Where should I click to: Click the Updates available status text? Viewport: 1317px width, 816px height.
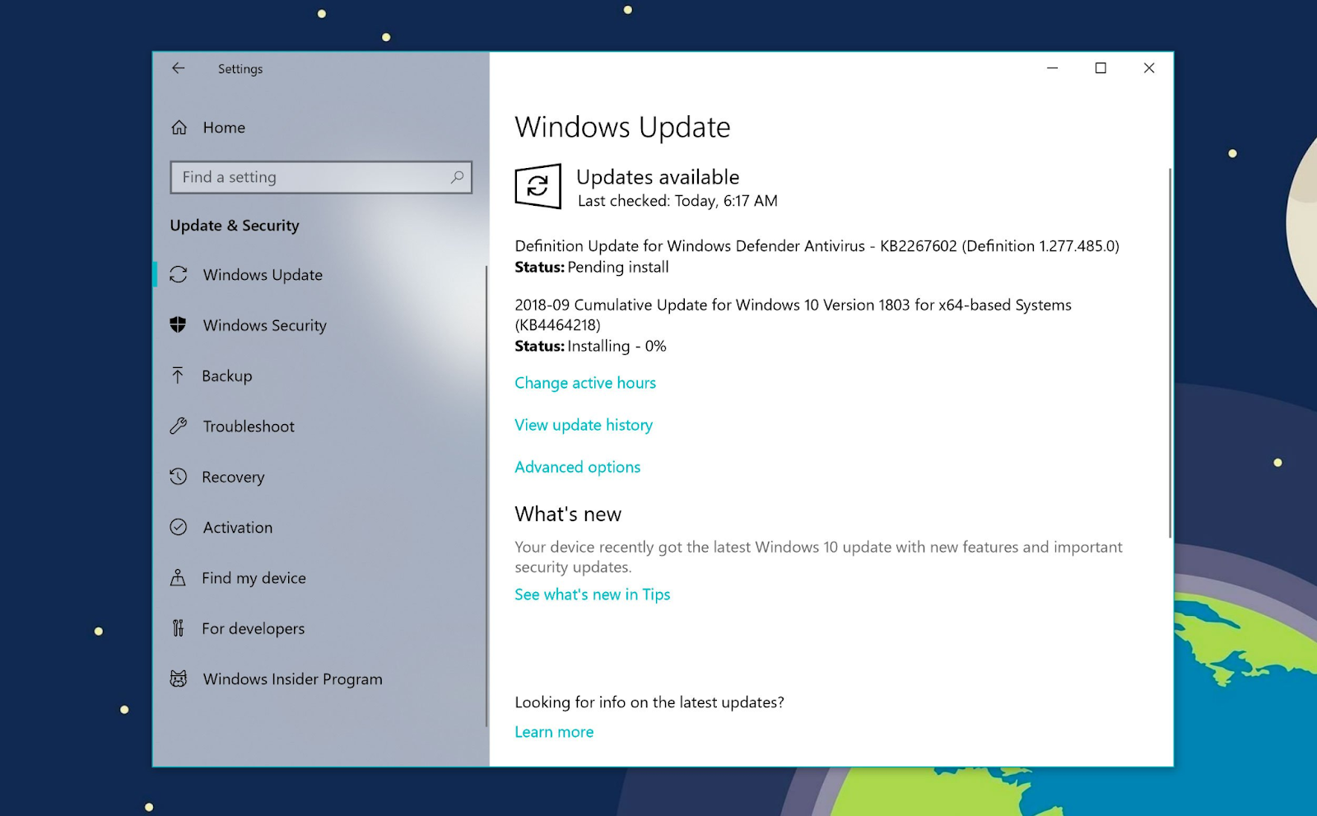coord(658,177)
